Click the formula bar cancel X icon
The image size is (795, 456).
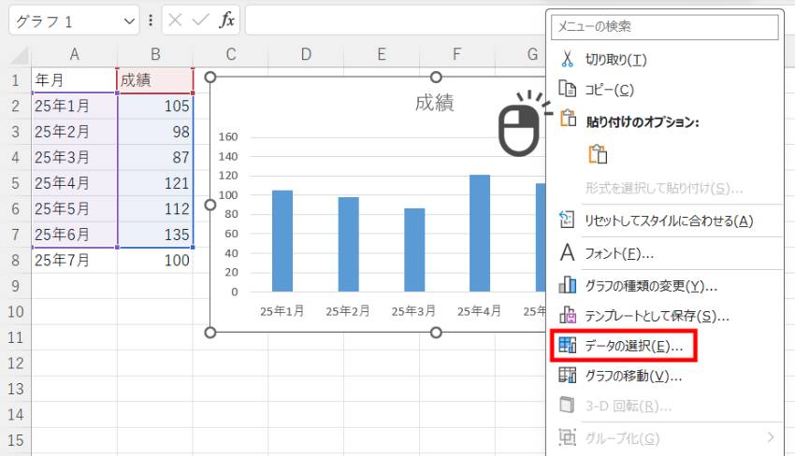175,21
